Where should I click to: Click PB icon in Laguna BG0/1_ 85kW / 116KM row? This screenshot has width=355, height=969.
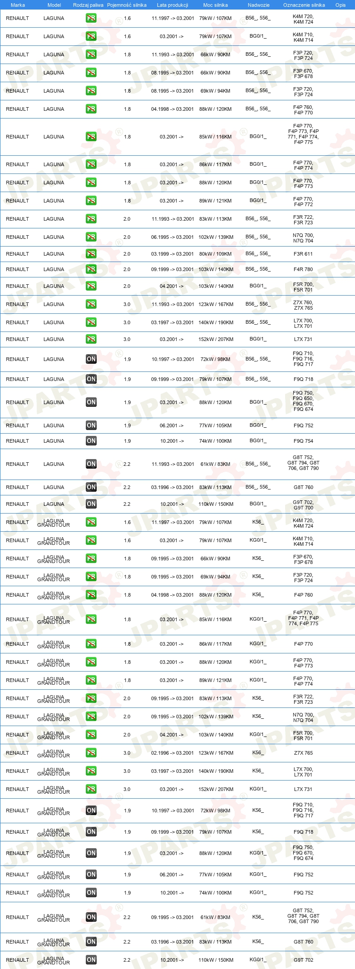91,137
